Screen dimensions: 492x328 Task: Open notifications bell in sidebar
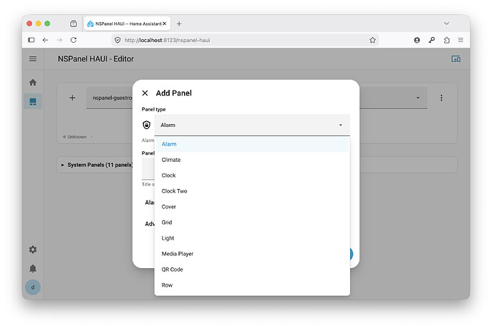(33, 269)
